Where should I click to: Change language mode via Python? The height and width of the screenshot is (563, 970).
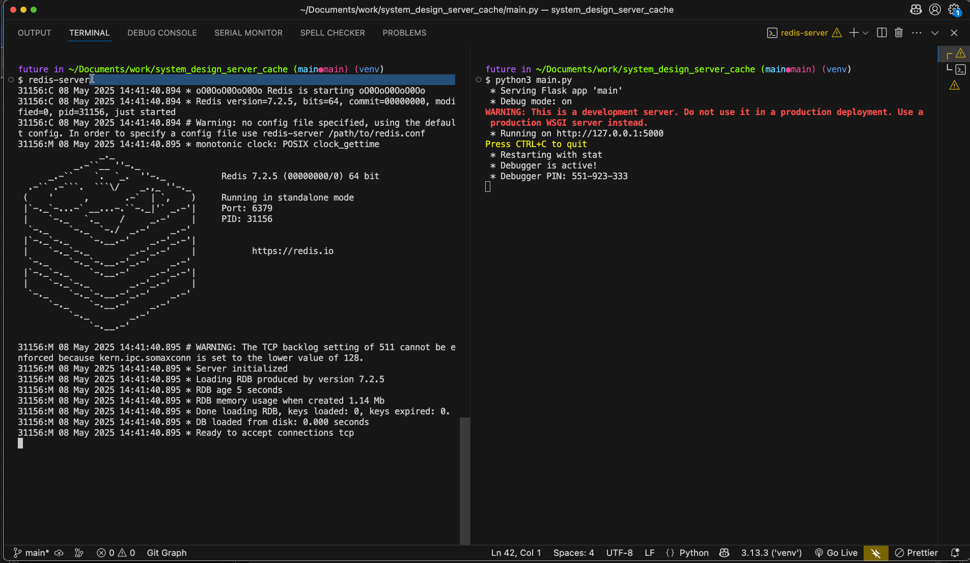[x=694, y=553]
